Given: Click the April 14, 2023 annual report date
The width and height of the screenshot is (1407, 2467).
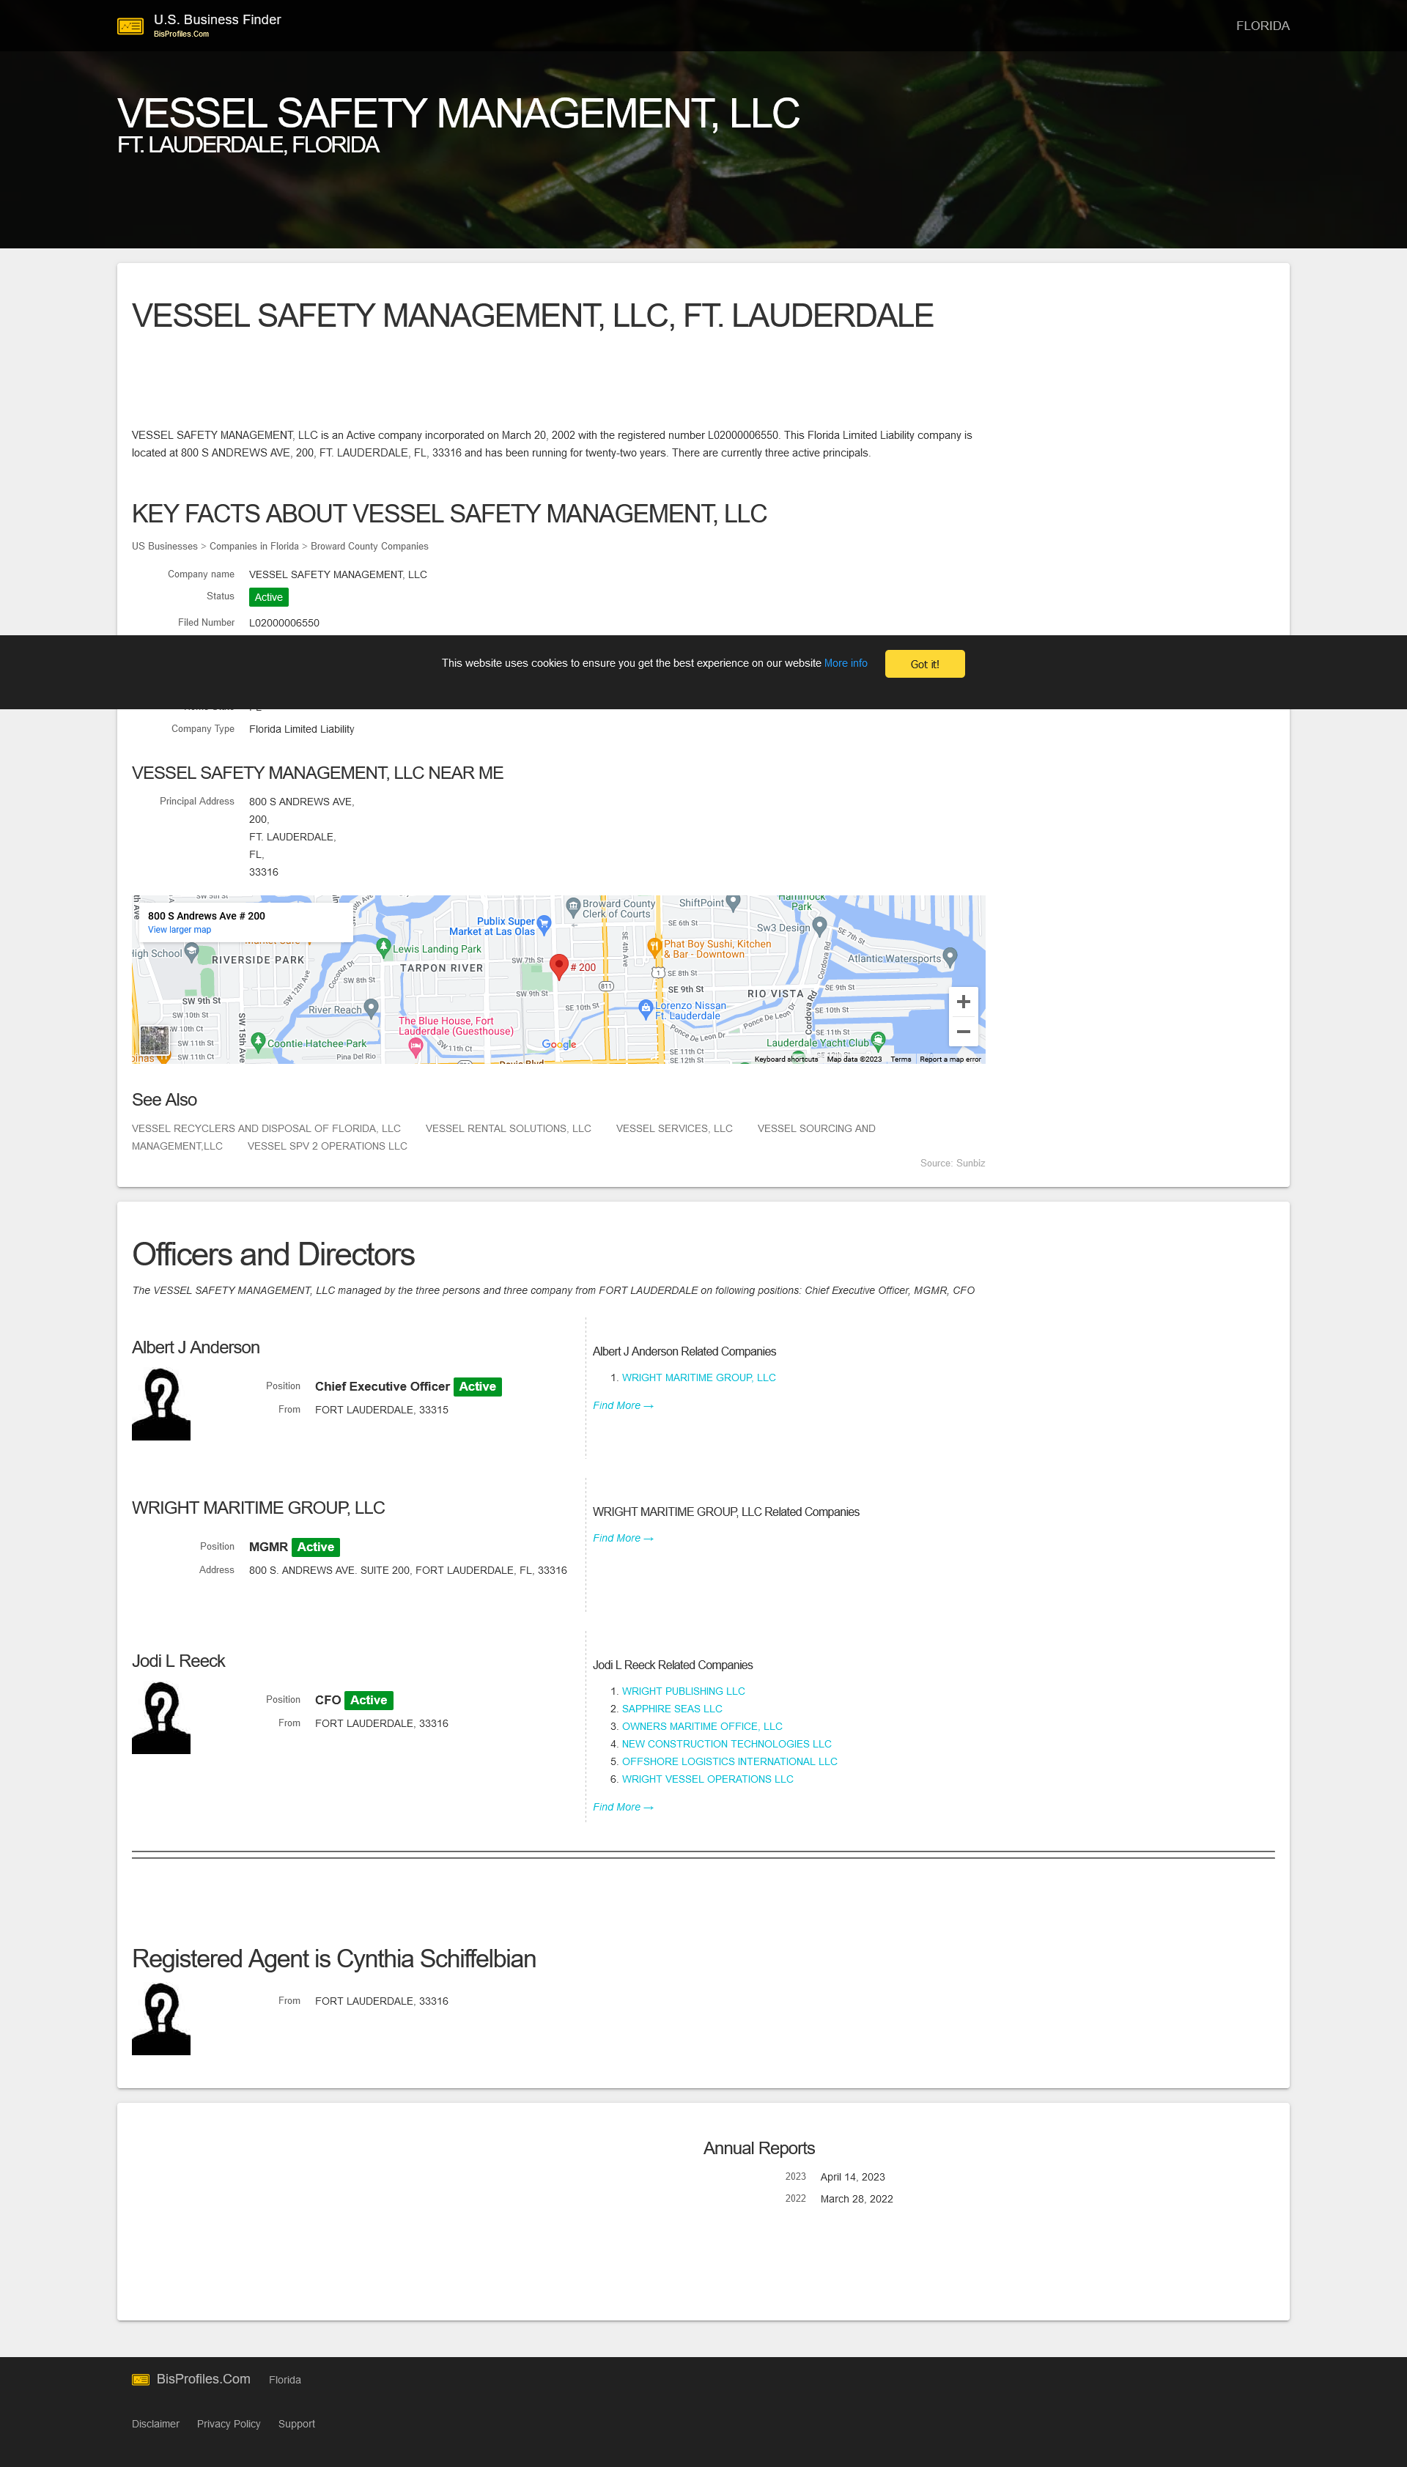Looking at the screenshot, I should click(852, 2176).
